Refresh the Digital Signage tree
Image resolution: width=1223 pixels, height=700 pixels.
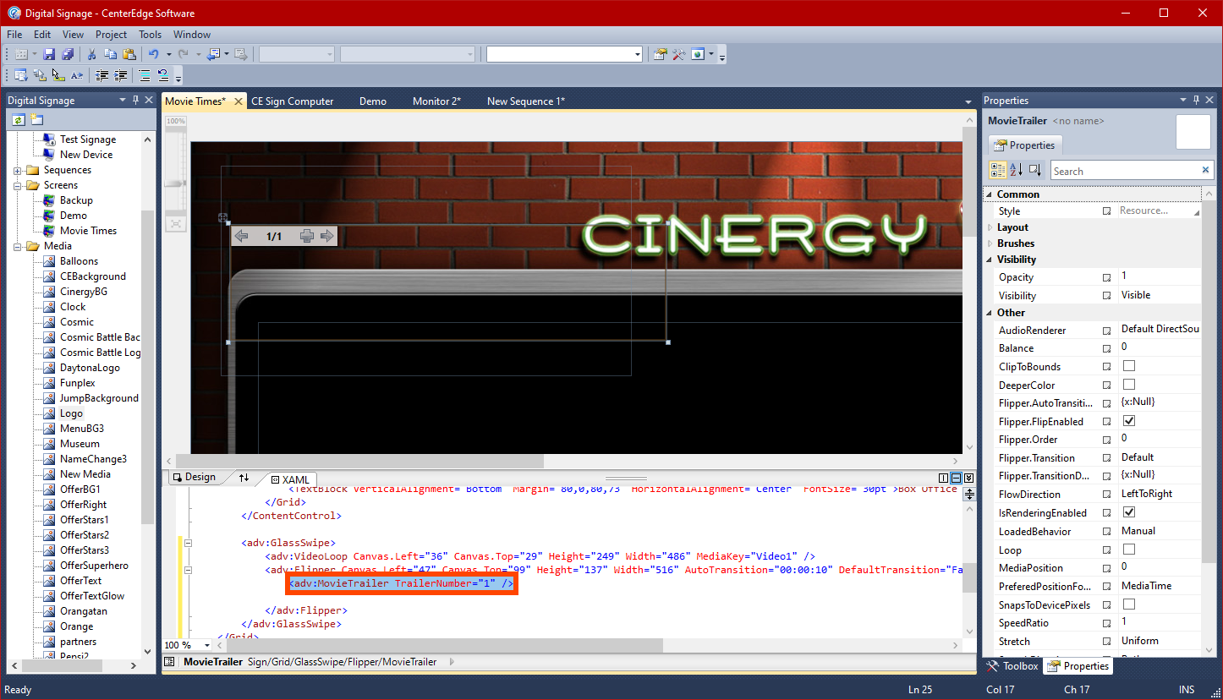[x=18, y=120]
